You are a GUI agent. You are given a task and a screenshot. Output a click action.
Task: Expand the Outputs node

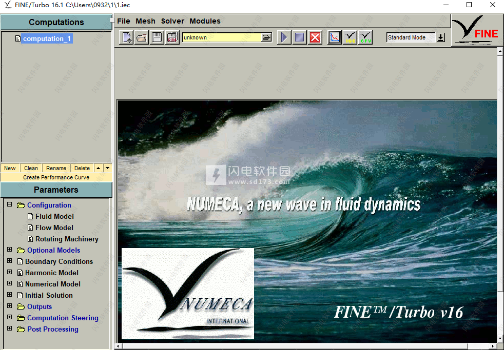pos(10,306)
